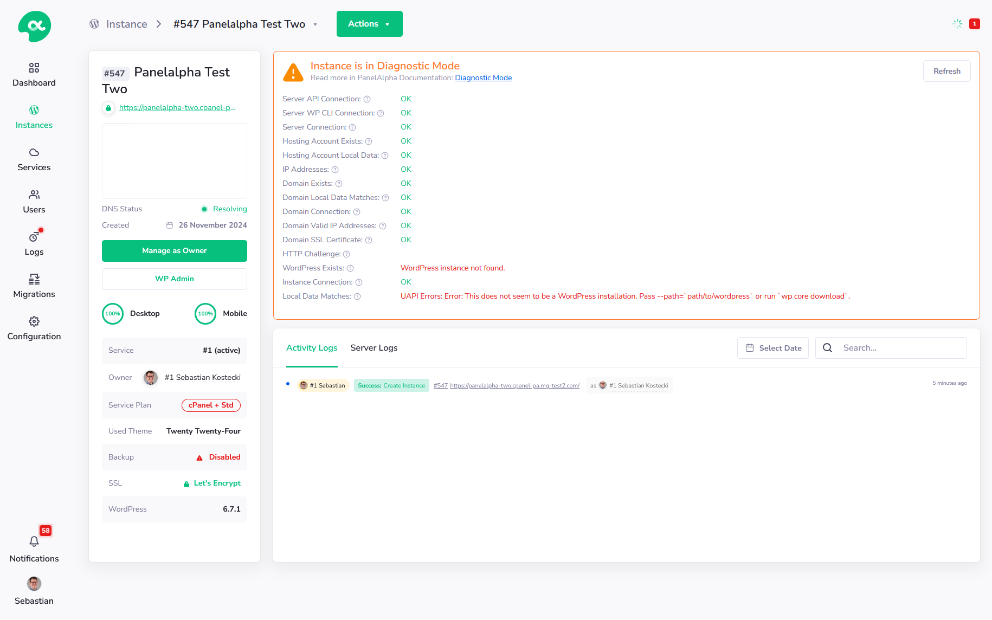Open the Dashboard section

click(x=34, y=75)
